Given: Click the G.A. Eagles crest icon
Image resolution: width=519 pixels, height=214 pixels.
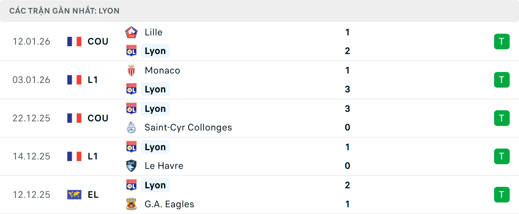Looking at the screenshot, I should coord(131,204).
